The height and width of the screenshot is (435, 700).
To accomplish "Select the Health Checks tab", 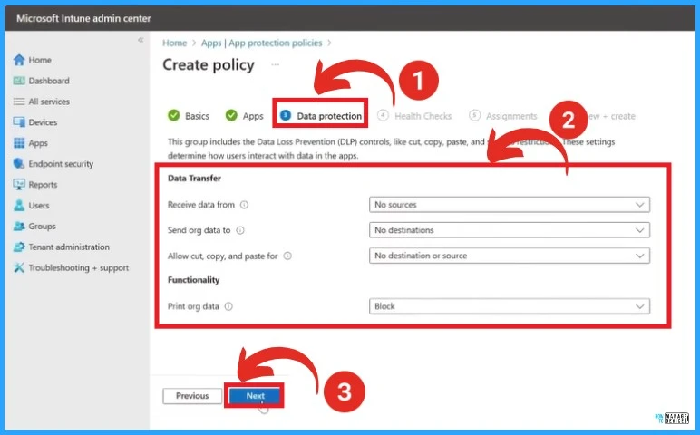I will pyautogui.click(x=414, y=116).
